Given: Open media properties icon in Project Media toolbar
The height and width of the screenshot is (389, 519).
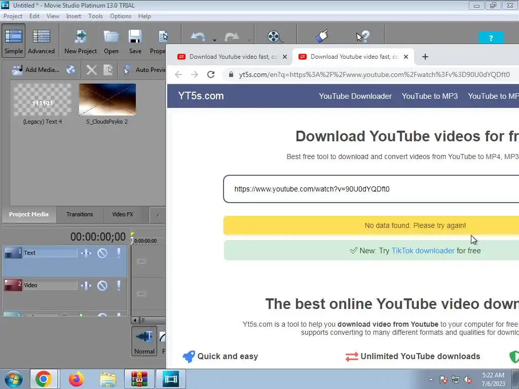Looking at the screenshot, I should 108,70.
